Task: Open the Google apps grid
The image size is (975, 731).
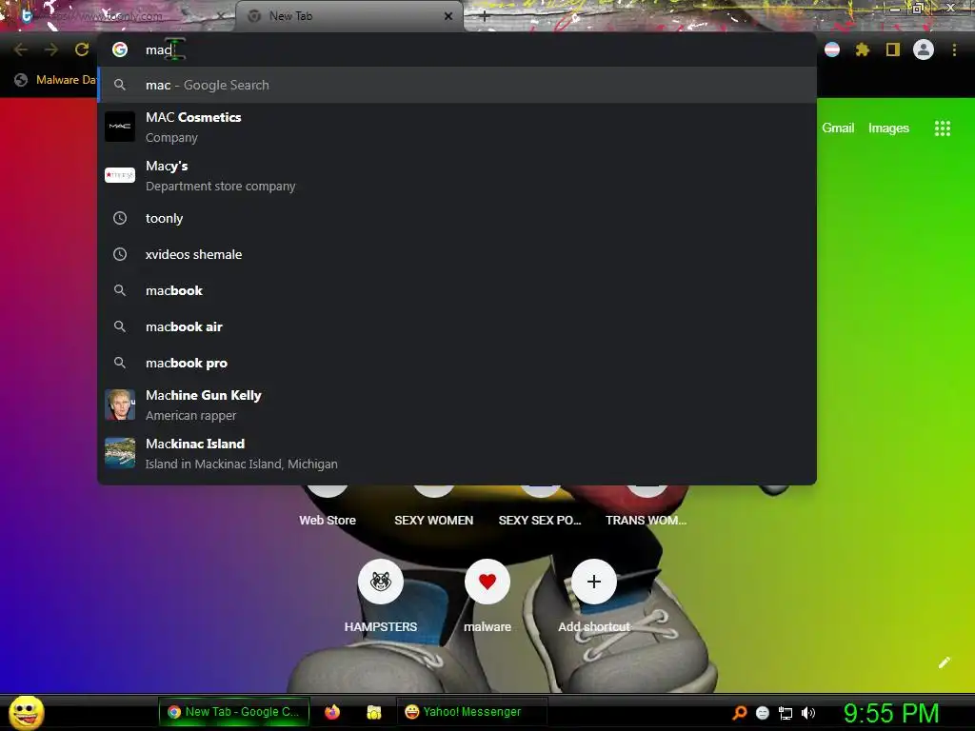Action: (x=942, y=128)
